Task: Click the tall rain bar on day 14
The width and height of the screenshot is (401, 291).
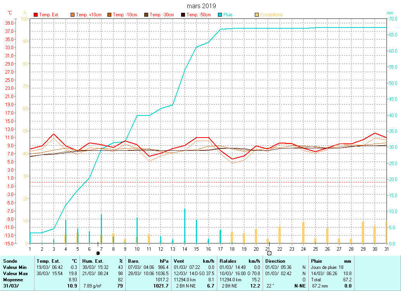Action: coord(185,226)
